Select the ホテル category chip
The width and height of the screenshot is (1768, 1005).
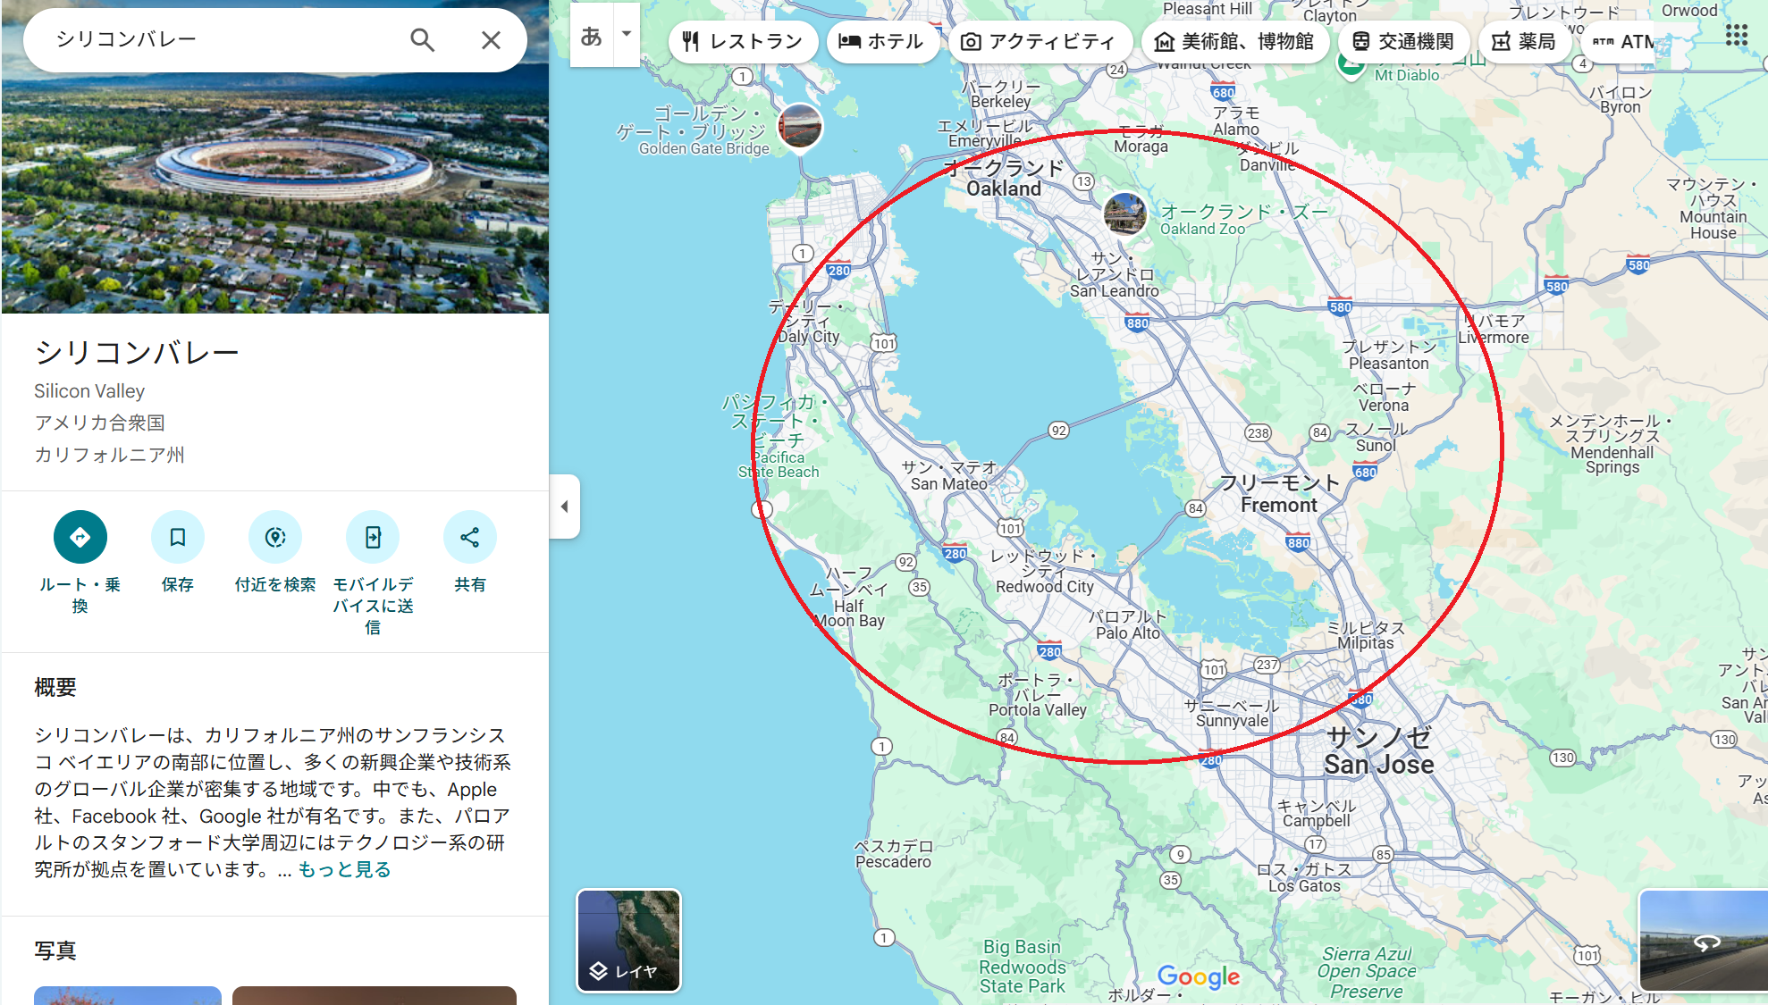882,41
